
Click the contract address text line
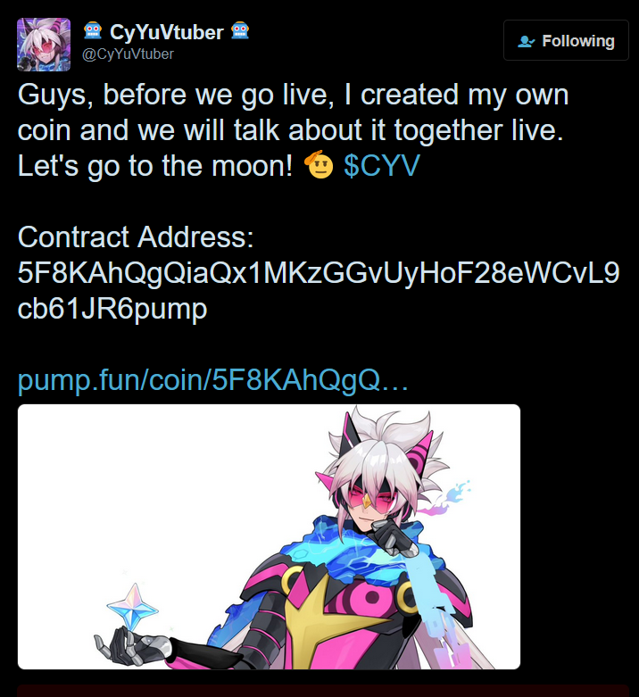[319, 272]
